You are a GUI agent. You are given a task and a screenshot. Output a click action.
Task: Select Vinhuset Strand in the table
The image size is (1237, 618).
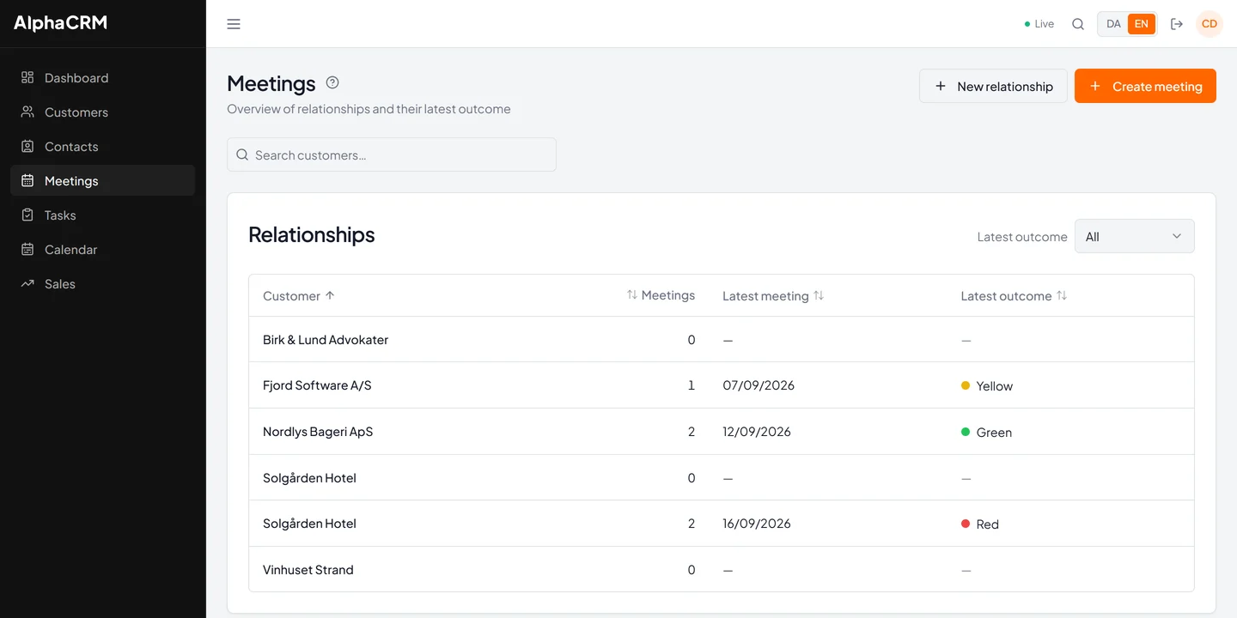point(308,570)
